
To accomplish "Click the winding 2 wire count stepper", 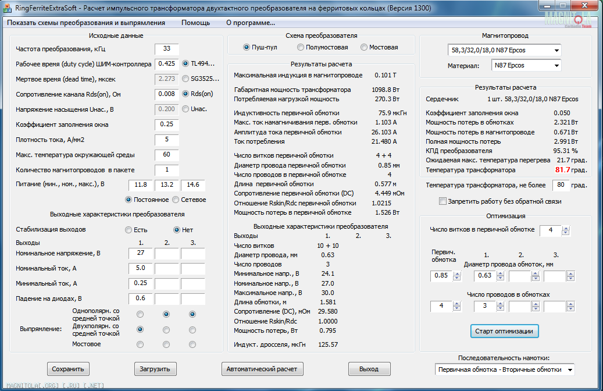I will (x=536, y=306).
